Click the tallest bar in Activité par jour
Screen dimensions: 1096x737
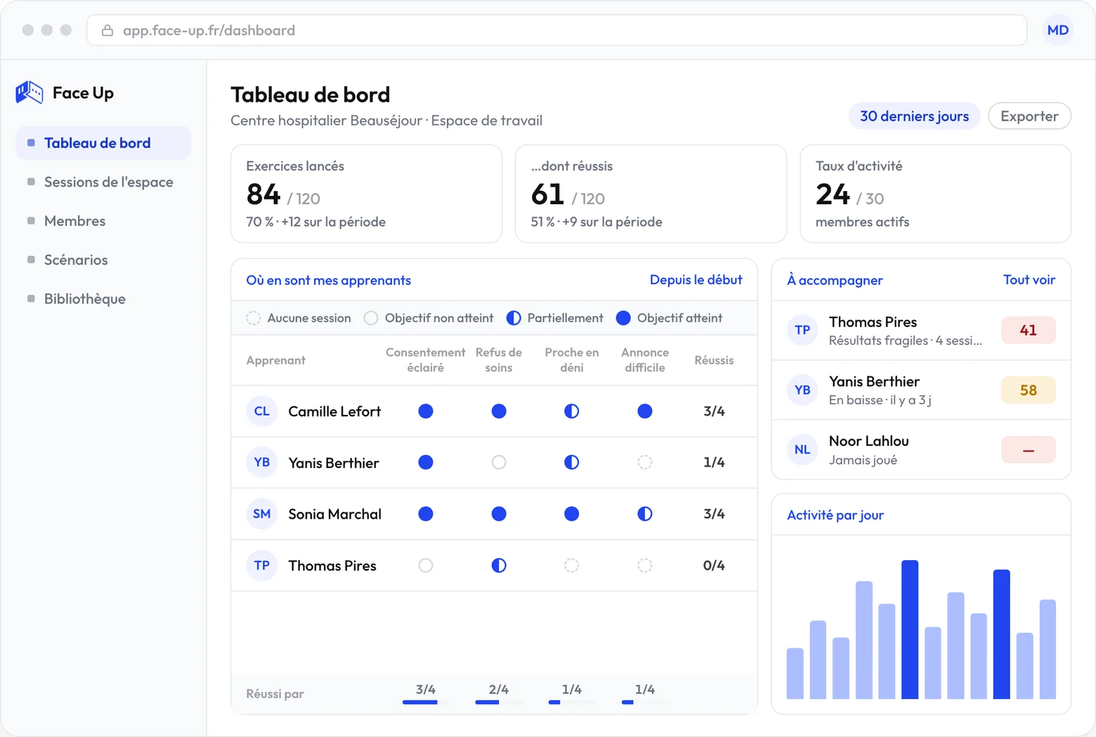[910, 630]
